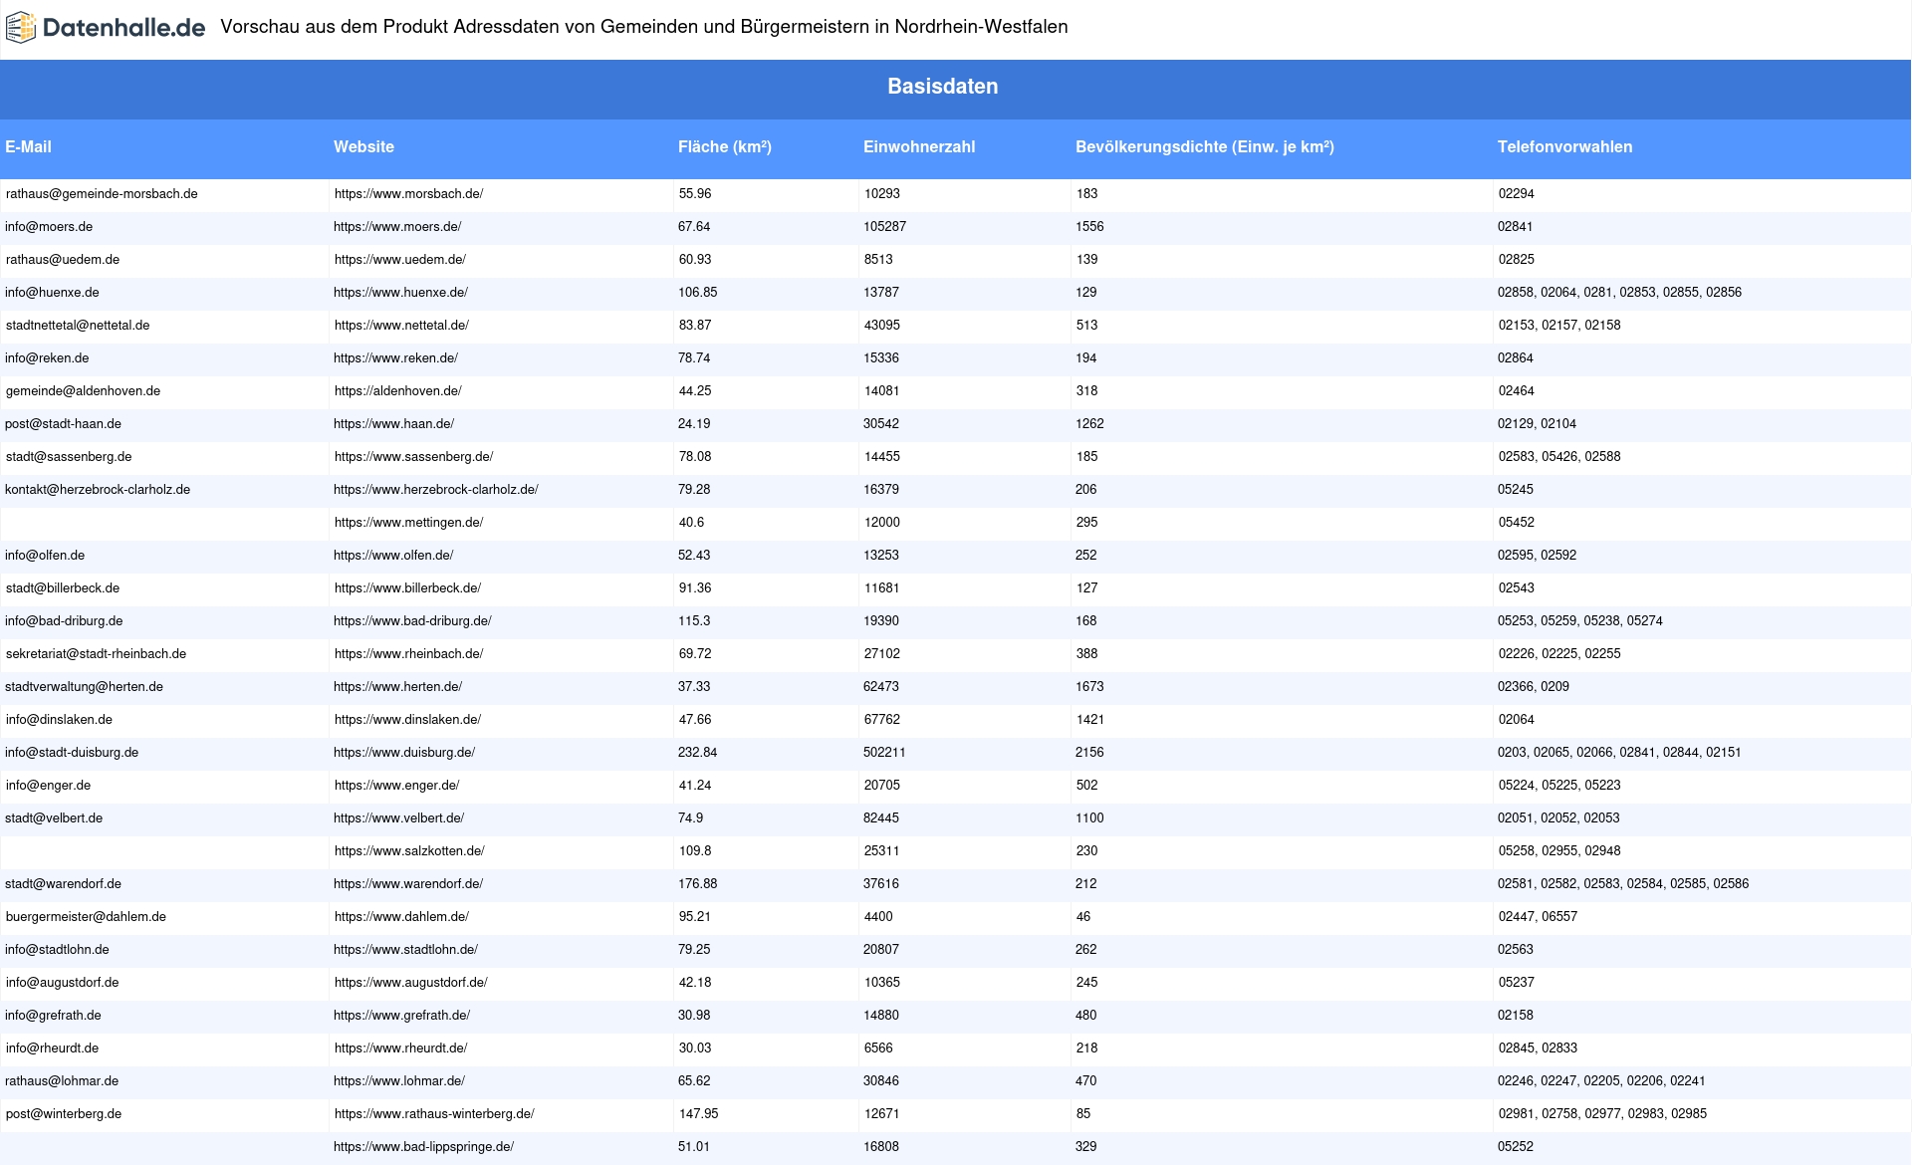This screenshot has height=1165, width=1912.
Task: Select https://www.rathaus-winterberg.de/ cell
Action: (x=434, y=1114)
